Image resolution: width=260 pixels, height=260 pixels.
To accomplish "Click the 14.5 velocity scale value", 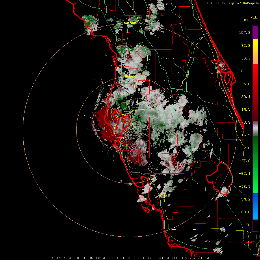I will tap(246, 109).
